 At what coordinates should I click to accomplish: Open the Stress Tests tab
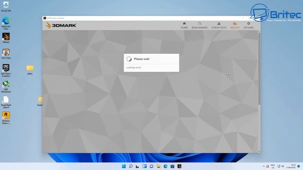219,25
